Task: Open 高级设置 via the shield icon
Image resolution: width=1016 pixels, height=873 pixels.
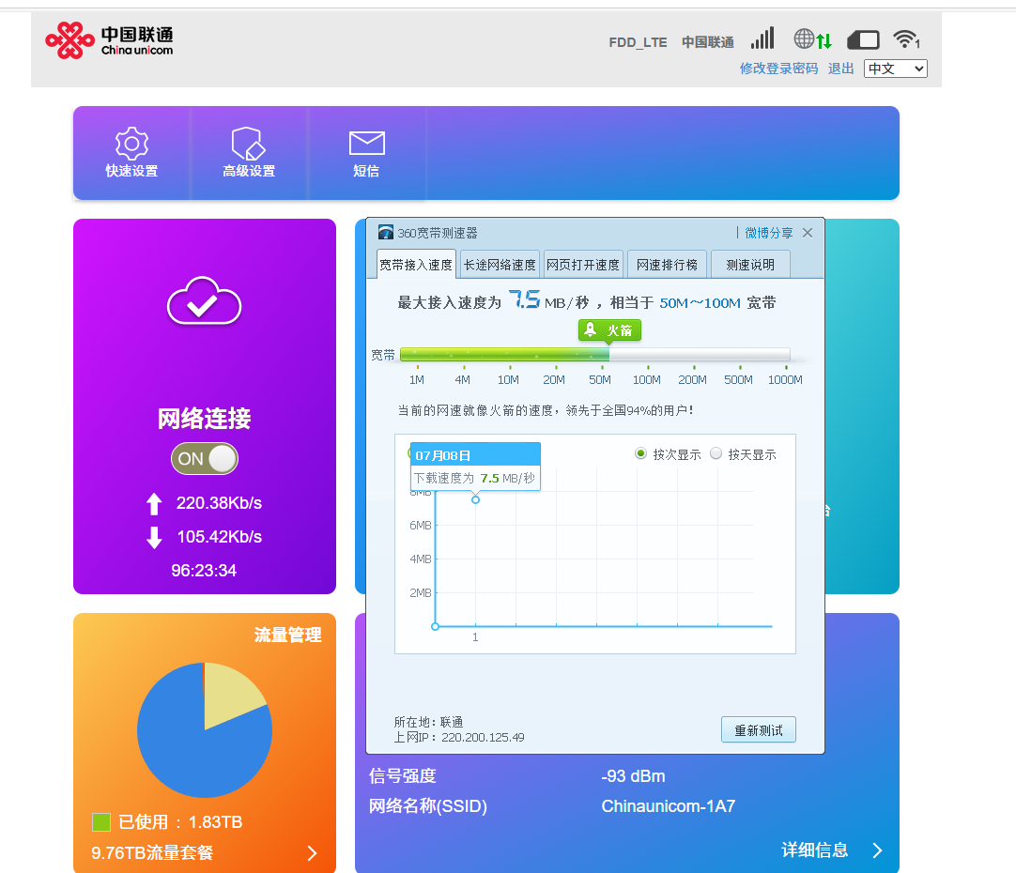Action: coord(249,143)
